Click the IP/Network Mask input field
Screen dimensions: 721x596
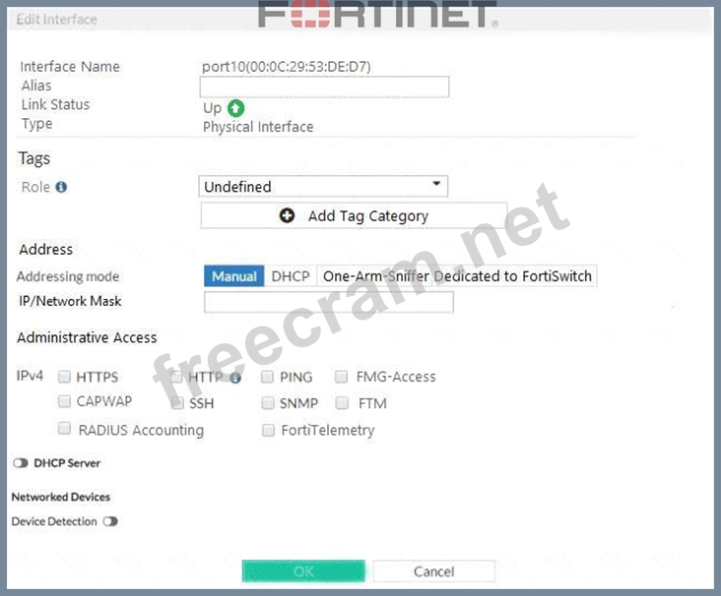(x=328, y=302)
